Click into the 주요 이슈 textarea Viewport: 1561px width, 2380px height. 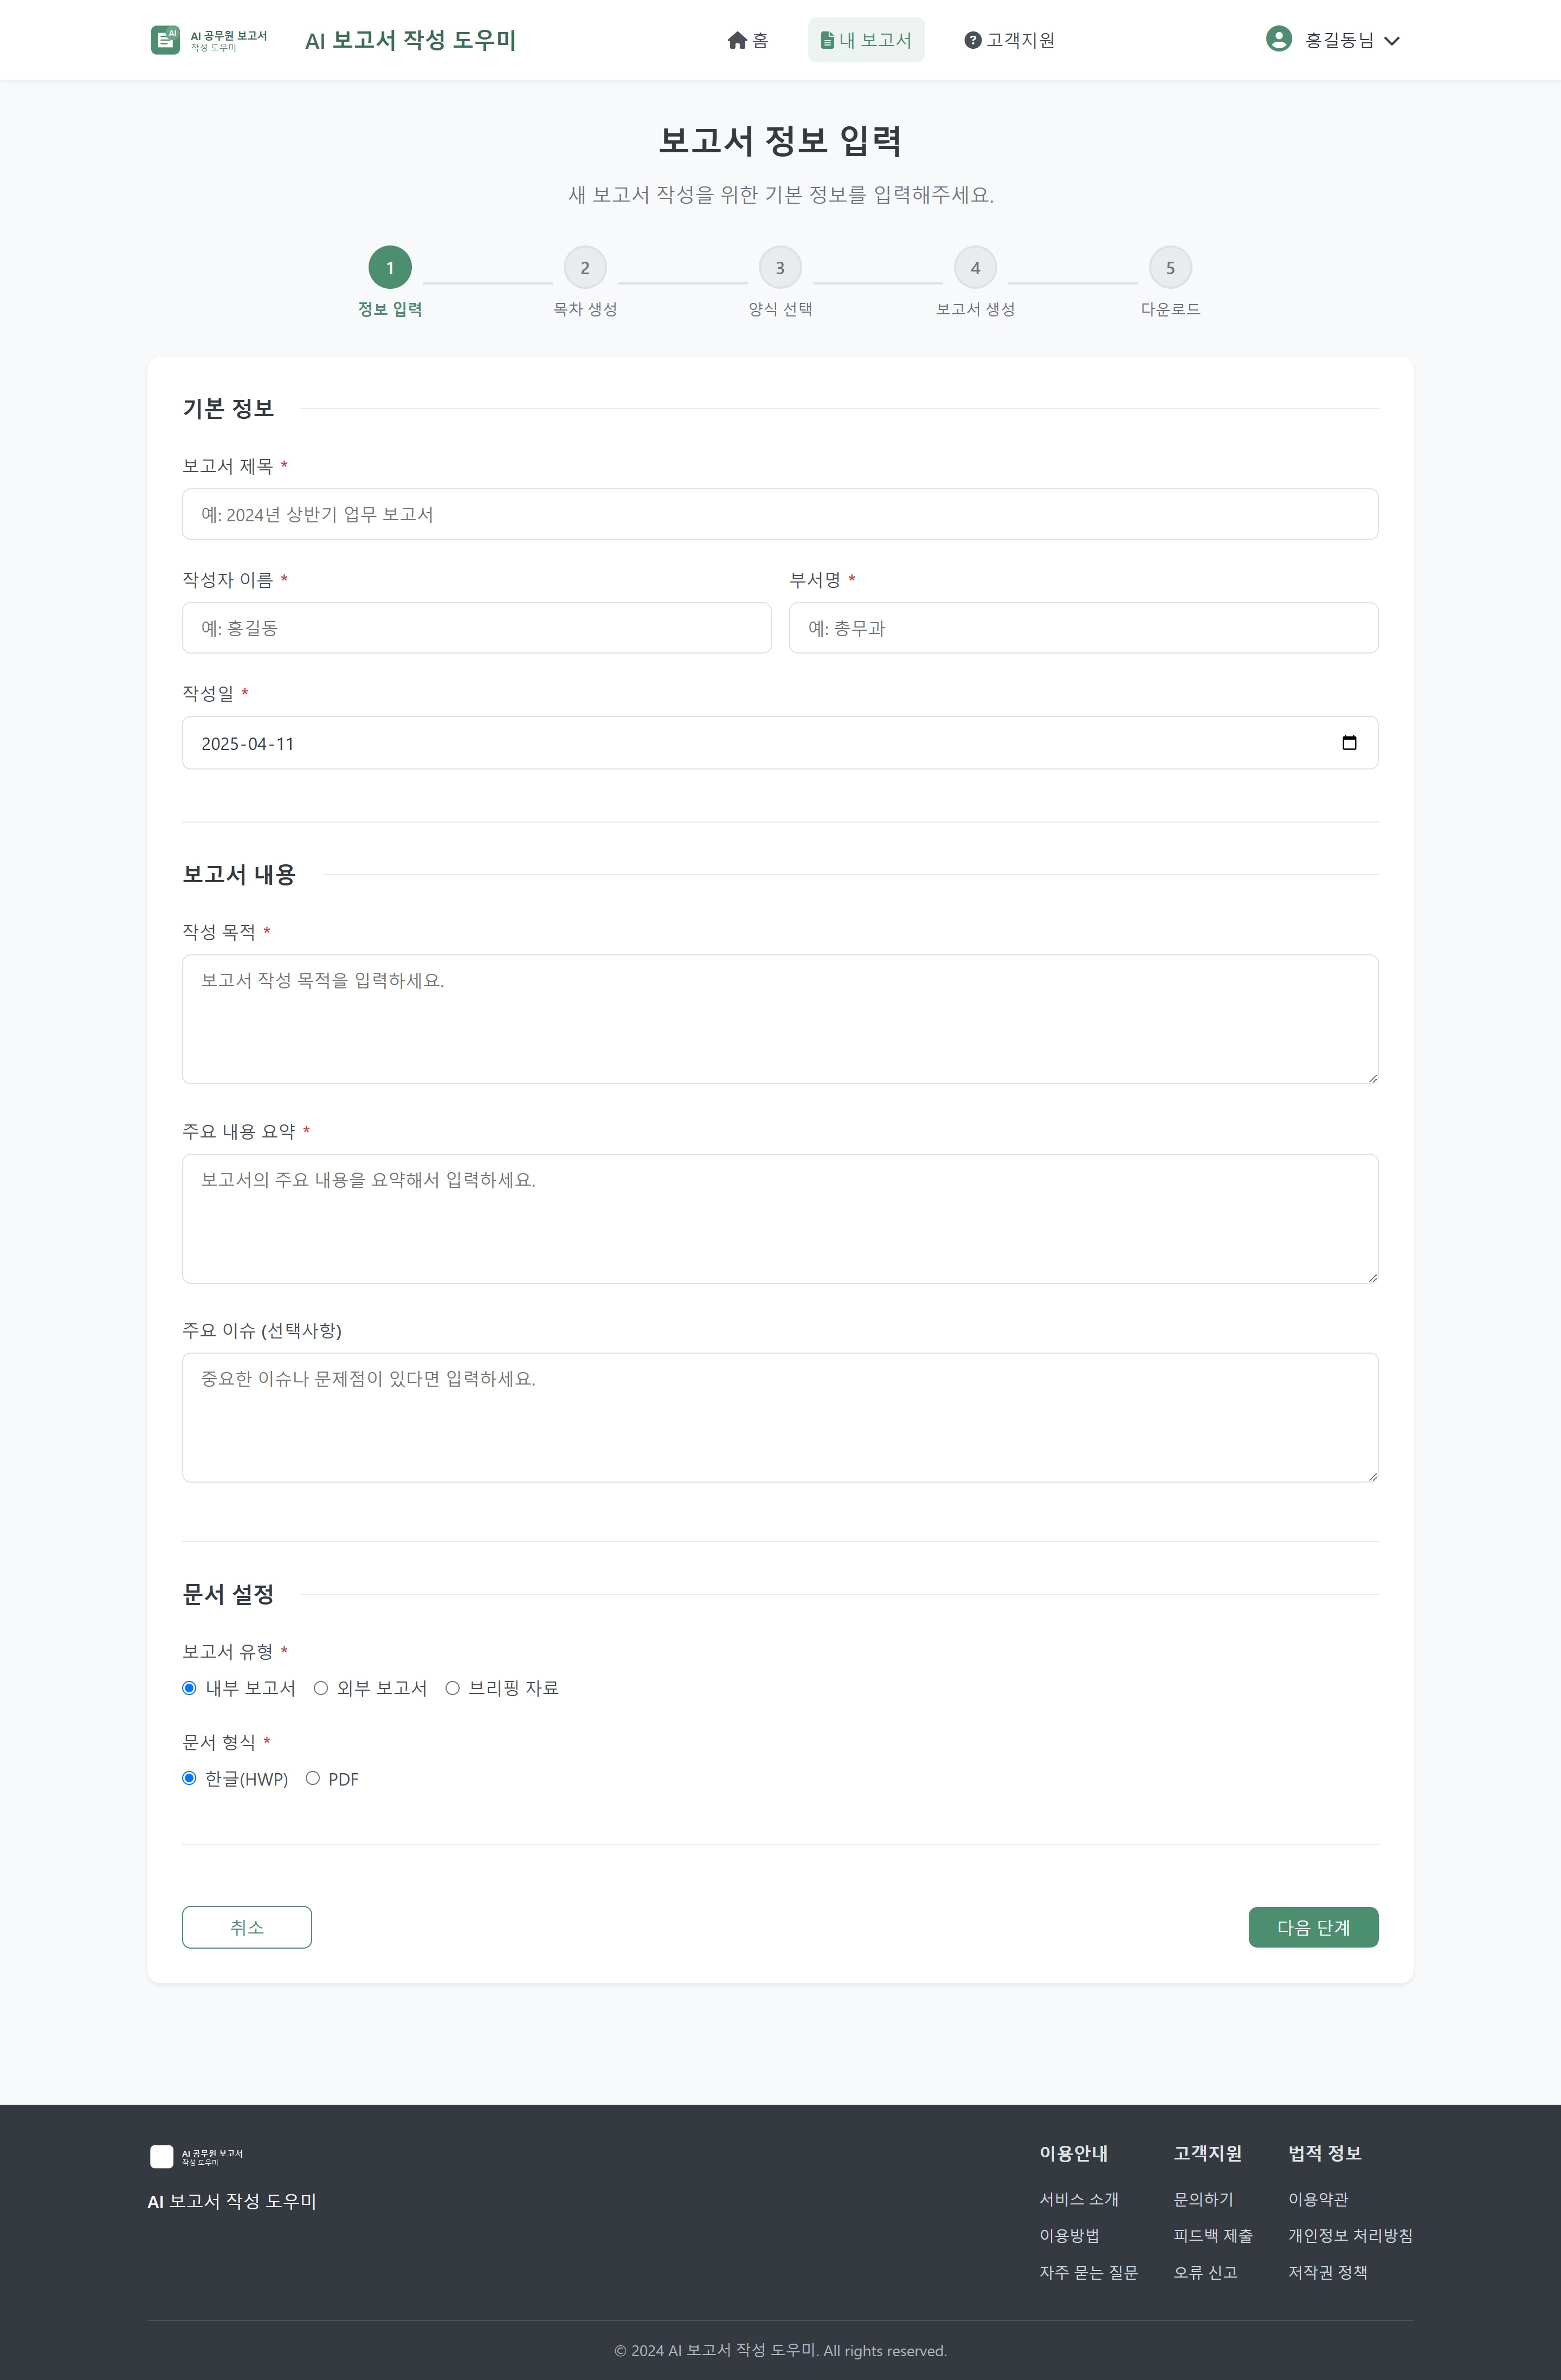pyautogui.click(x=780, y=1418)
